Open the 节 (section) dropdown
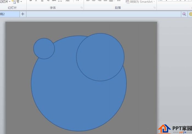Screen dimensions: 192x134 tap(17, 2)
